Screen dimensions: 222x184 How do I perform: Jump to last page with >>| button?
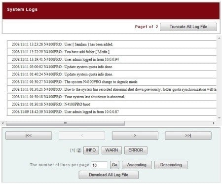click(188, 136)
